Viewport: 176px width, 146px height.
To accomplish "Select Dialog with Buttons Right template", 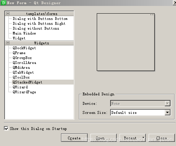I will (39, 23).
